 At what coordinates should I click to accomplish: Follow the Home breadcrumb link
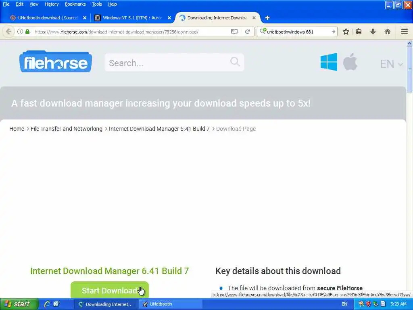point(17,129)
